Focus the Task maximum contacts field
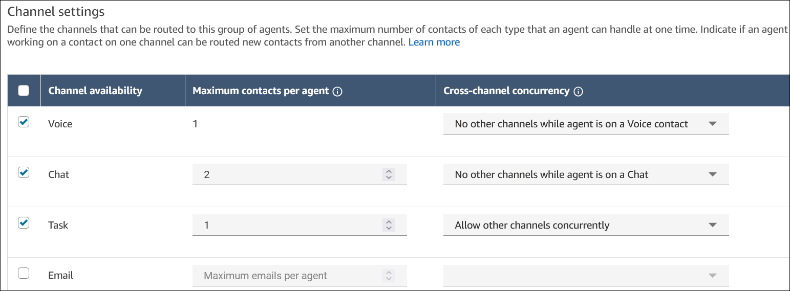 [287, 225]
